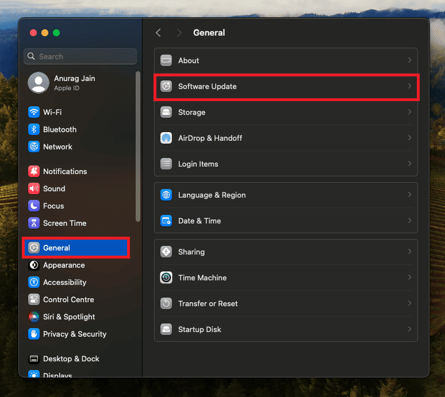
Task: Click the Date & Time calendar icon
Action: [166, 221]
